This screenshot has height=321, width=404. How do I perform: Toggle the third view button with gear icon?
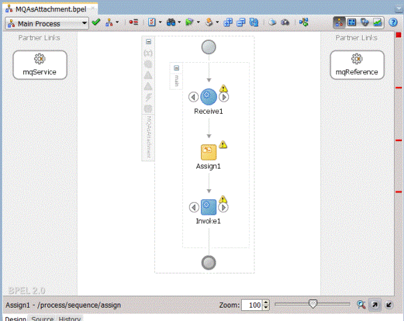[365, 23]
